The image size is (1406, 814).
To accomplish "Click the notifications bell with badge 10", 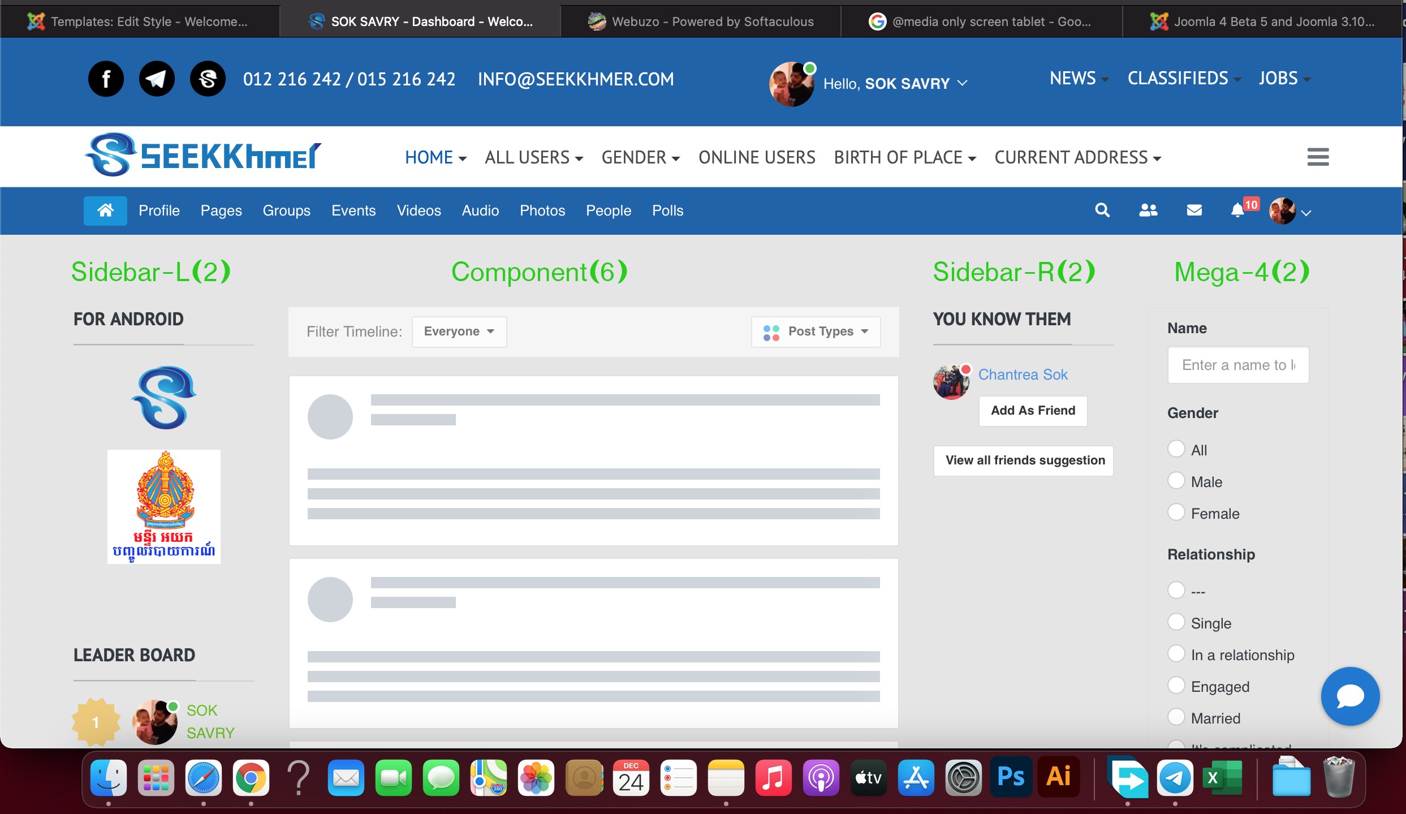I will [1238, 210].
